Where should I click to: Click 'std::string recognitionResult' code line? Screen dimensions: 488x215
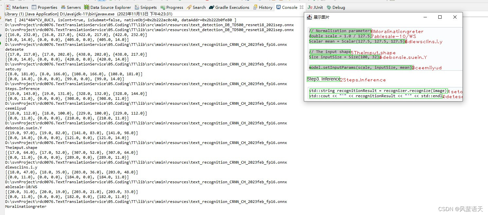[x=378, y=91]
